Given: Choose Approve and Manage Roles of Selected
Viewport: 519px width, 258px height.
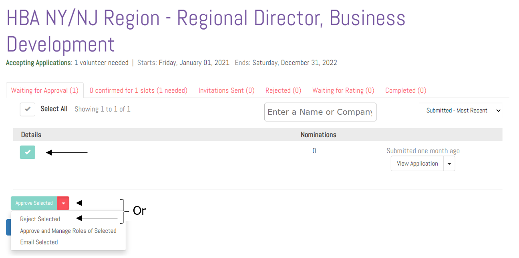Looking at the screenshot, I should (x=68, y=231).
